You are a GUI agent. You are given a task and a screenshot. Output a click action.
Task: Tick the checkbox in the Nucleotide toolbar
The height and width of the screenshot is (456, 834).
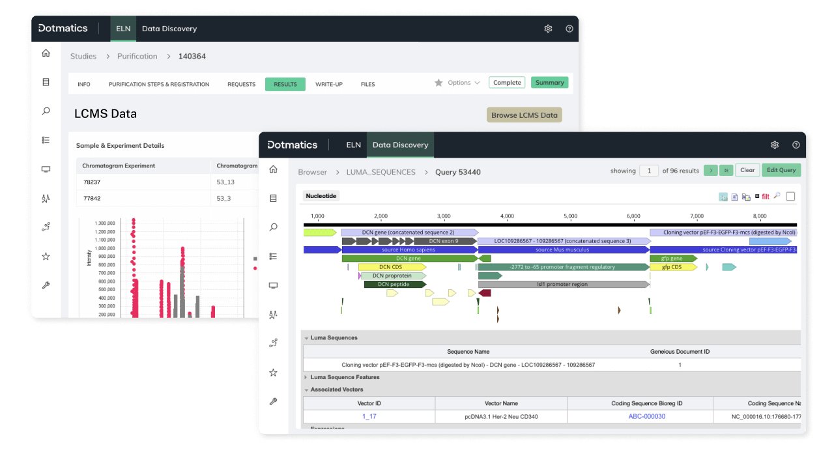pos(790,197)
